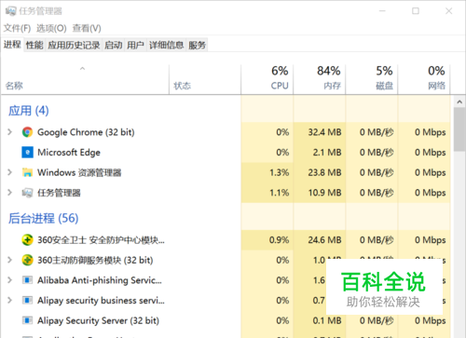Click the Alipay security business service icon
This screenshot has height=338, width=466.
(27, 301)
